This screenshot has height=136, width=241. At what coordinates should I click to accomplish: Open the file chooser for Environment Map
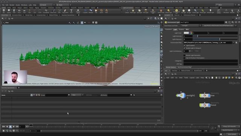click(x=236, y=43)
